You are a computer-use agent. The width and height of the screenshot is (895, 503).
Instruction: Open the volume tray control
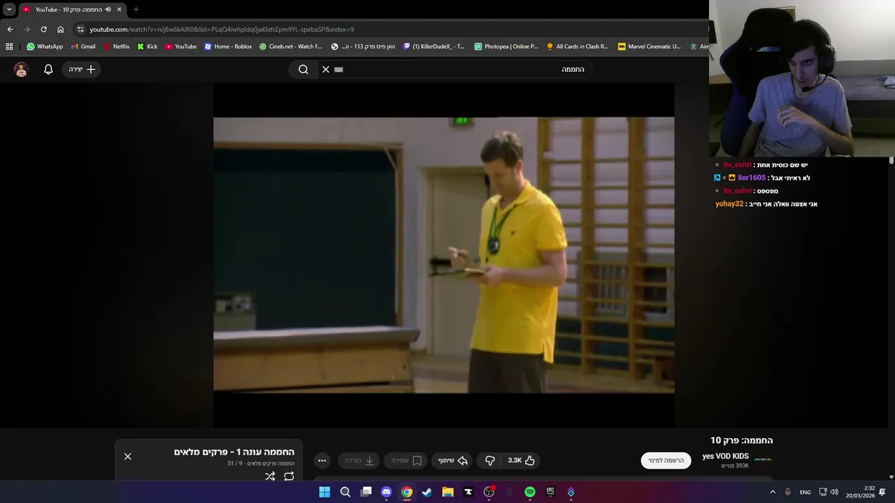click(834, 492)
